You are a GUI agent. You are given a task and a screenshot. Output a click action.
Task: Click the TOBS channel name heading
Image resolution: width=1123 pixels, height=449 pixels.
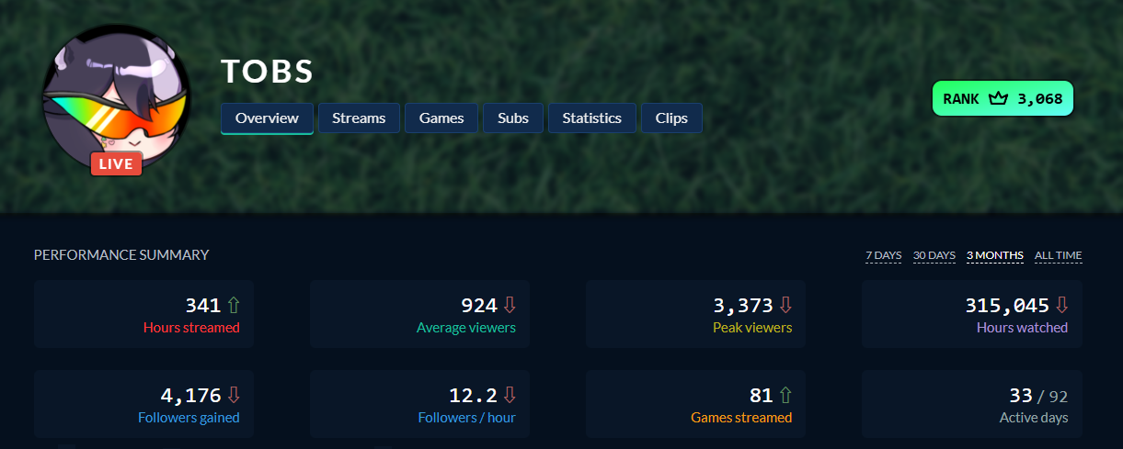pyautogui.click(x=268, y=72)
